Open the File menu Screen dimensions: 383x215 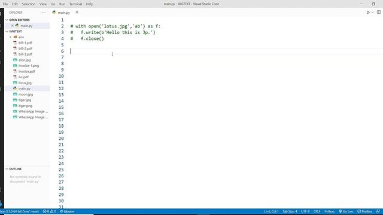pos(5,4)
